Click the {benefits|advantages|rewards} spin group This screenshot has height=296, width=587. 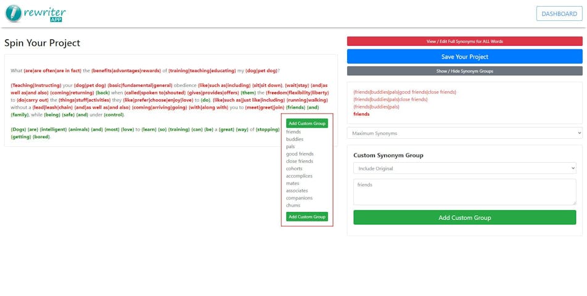(x=126, y=71)
